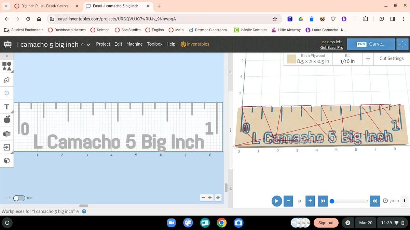The height and width of the screenshot is (230, 410).
Task: Skip to the end of simulation
Action: (375, 201)
